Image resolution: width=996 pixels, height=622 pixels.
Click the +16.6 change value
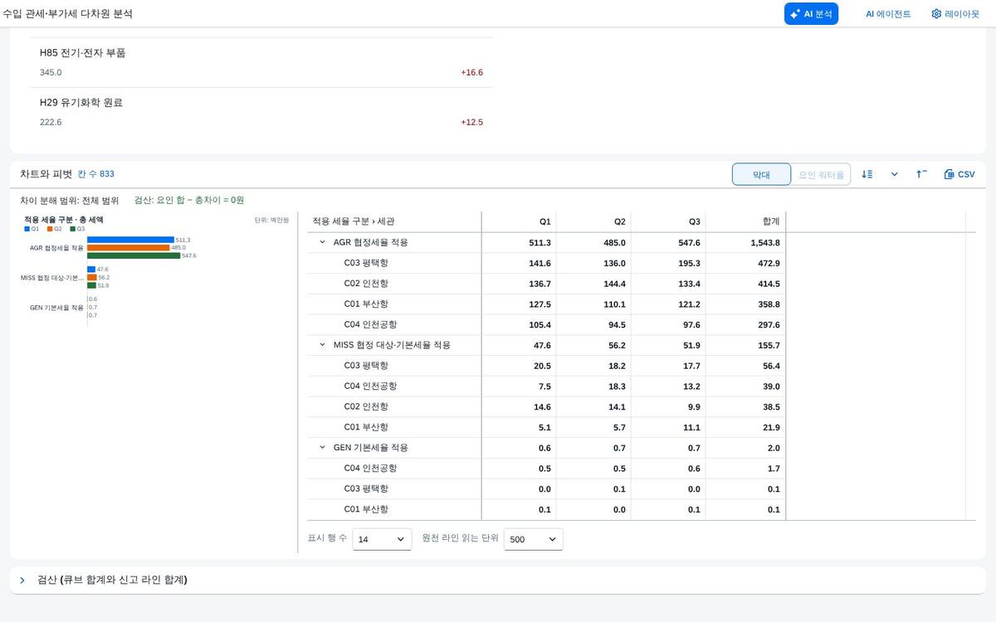pos(471,72)
